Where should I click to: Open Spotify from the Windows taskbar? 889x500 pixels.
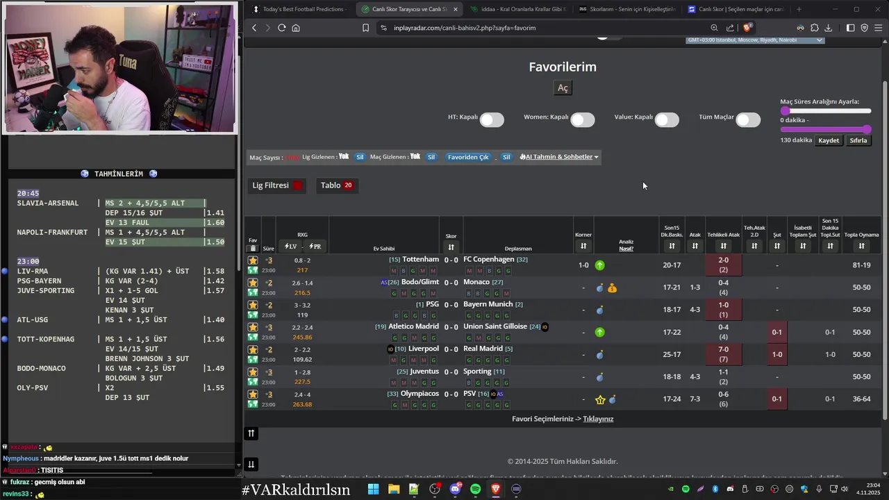[475, 489]
